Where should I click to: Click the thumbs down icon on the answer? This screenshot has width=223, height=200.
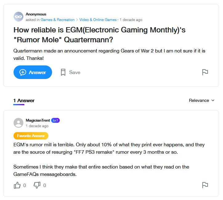tap(37, 185)
